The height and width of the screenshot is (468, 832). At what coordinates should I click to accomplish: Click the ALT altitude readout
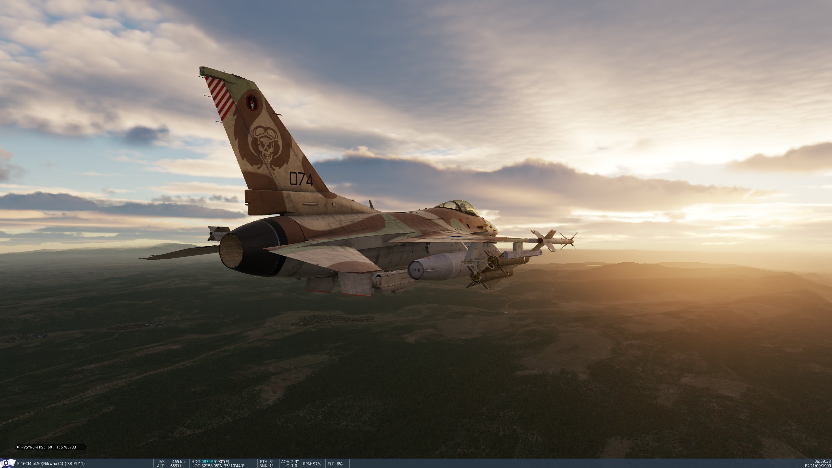(170, 466)
